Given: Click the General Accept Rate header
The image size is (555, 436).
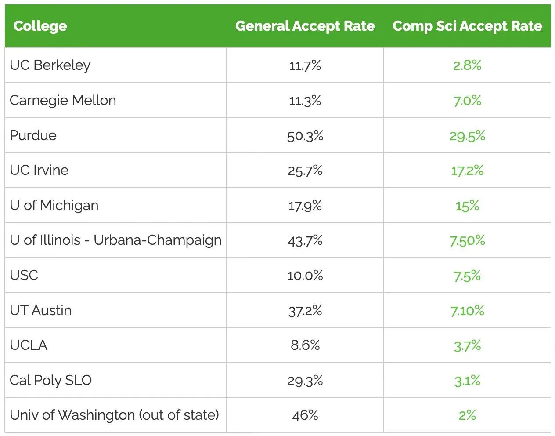Looking at the screenshot, I should (305, 26).
